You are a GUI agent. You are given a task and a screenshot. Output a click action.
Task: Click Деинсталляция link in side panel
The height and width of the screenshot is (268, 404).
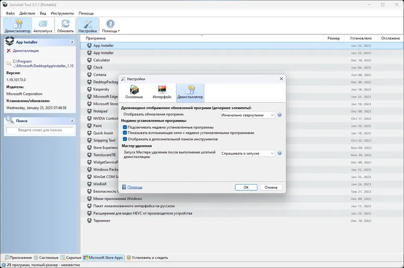26,50
